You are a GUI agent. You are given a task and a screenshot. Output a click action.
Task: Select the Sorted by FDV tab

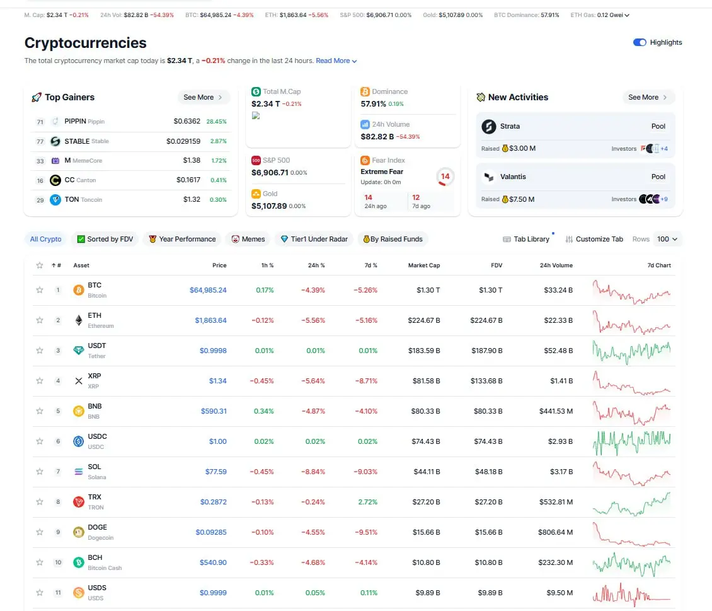[x=105, y=239]
